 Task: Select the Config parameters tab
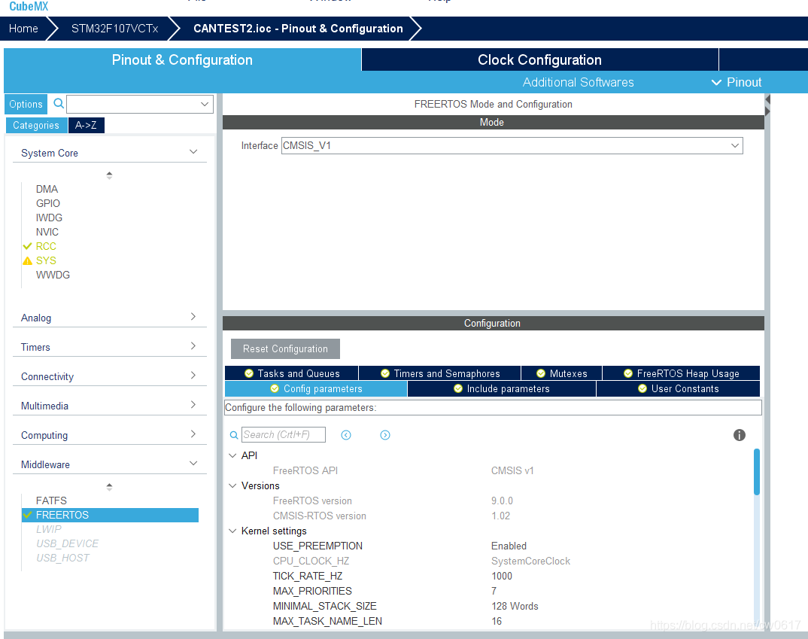316,388
